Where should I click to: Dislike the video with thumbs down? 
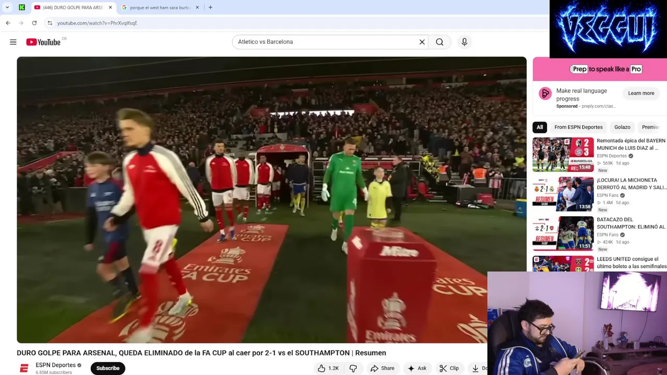[x=353, y=368]
